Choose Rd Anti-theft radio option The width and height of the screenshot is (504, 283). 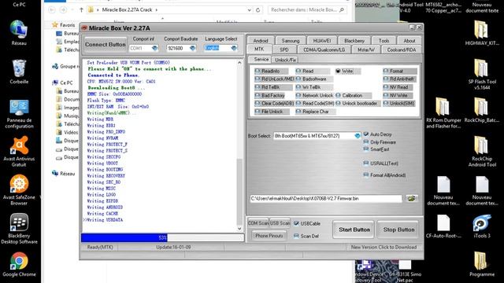(398, 79)
